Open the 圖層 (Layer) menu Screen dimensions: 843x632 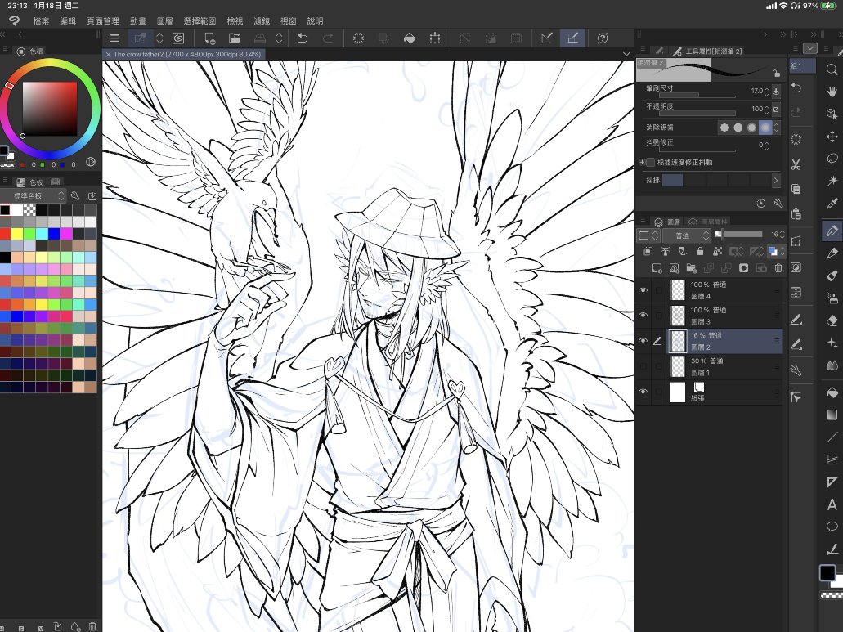click(164, 21)
